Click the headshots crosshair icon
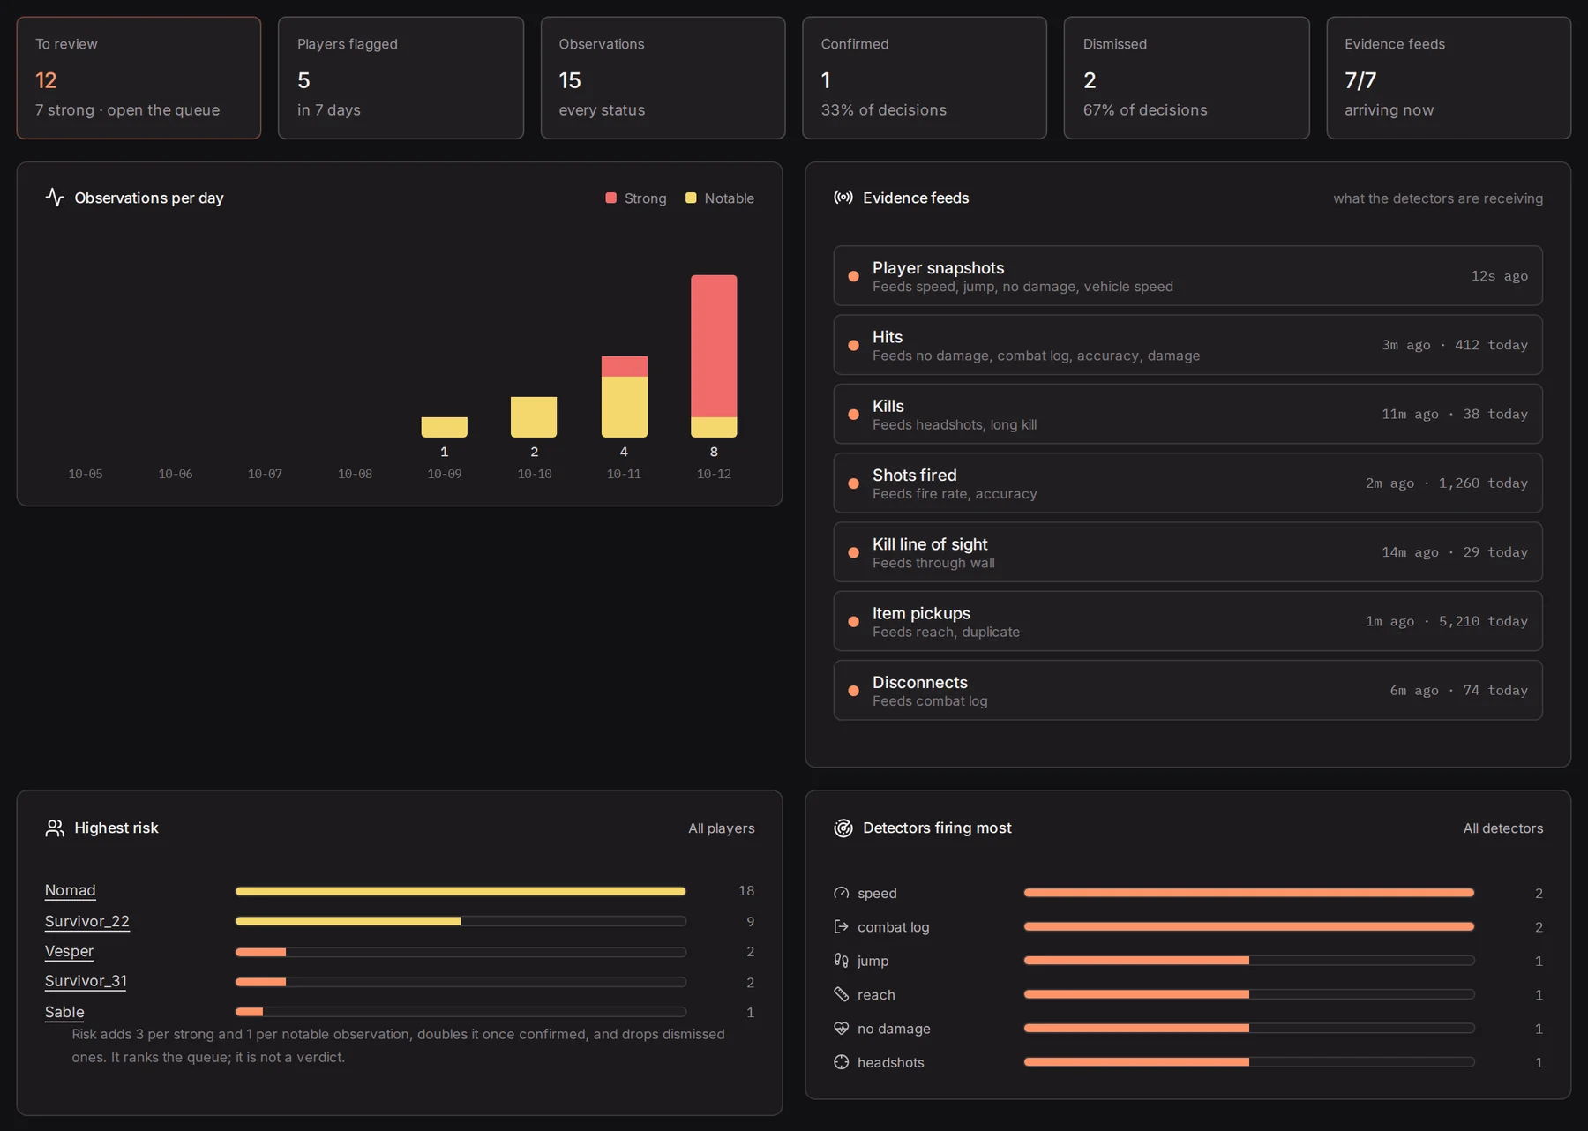This screenshot has width=1588, height=1131. click(x=842, y=1062)
